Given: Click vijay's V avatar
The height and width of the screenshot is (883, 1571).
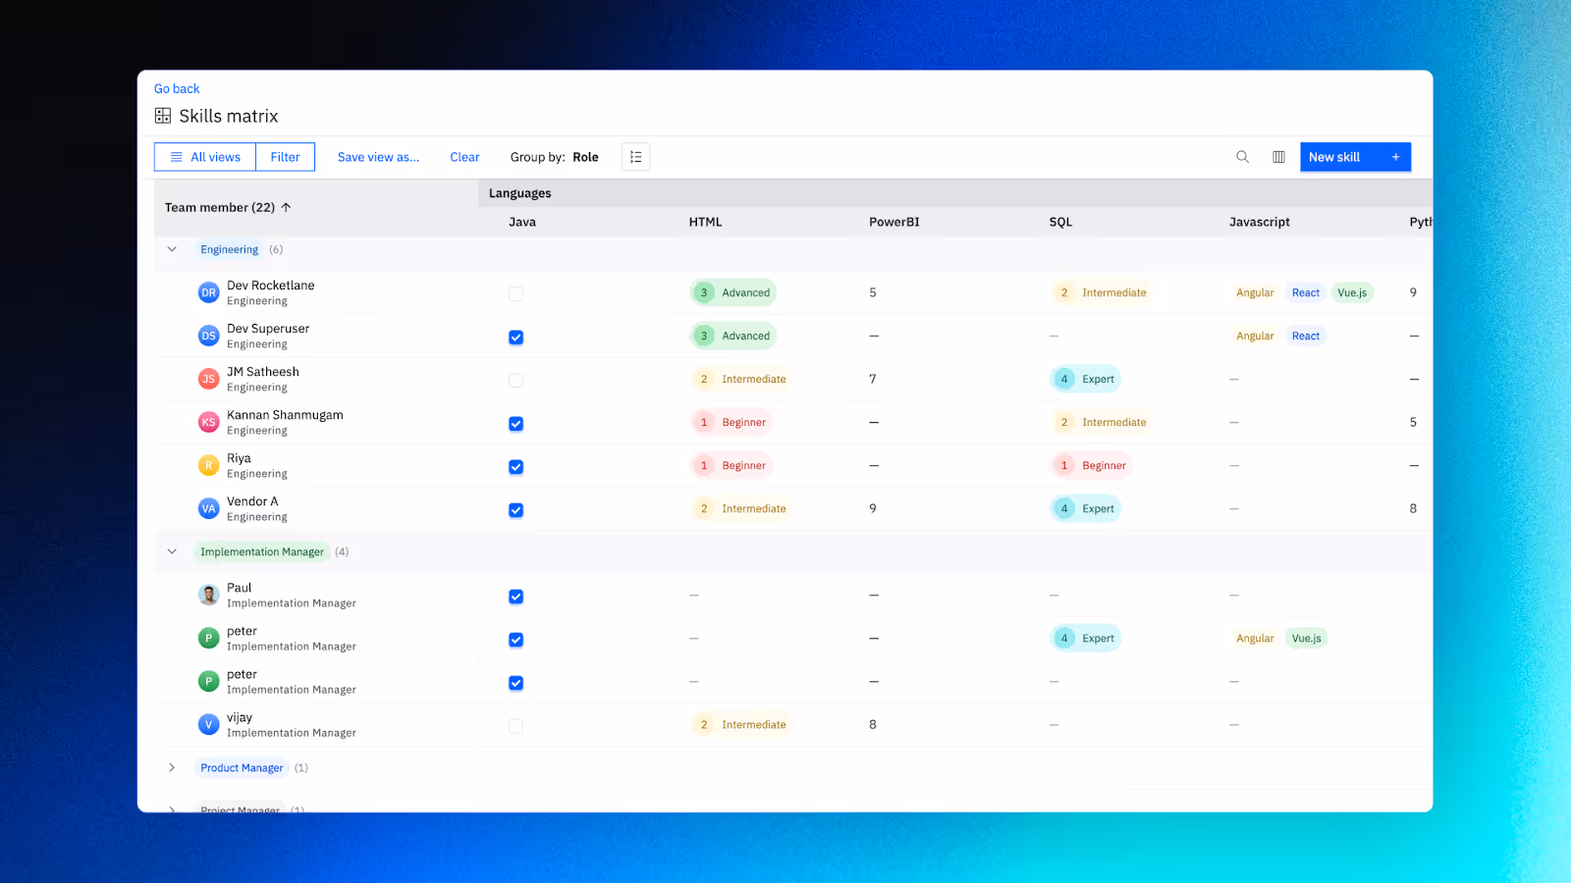Looking at the screenshot, I should [x=208, y=724].
